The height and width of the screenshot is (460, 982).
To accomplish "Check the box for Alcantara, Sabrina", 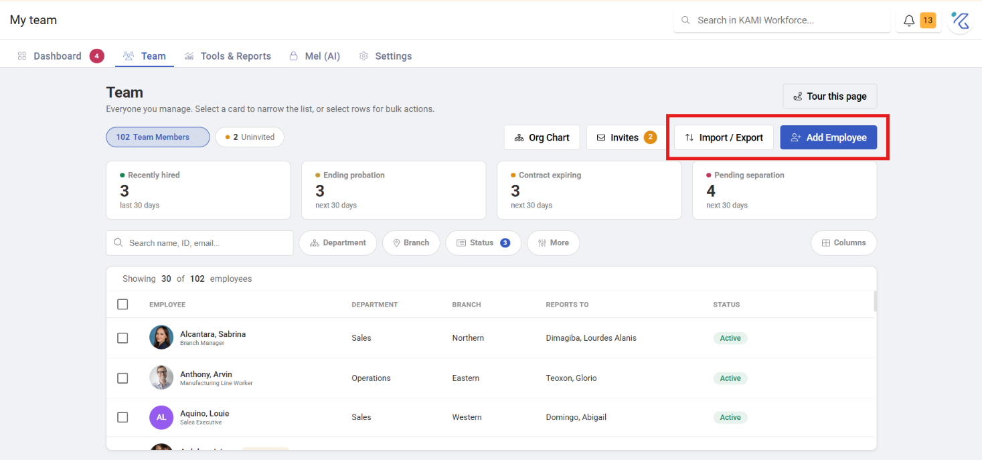I will (x=122, y=338).
